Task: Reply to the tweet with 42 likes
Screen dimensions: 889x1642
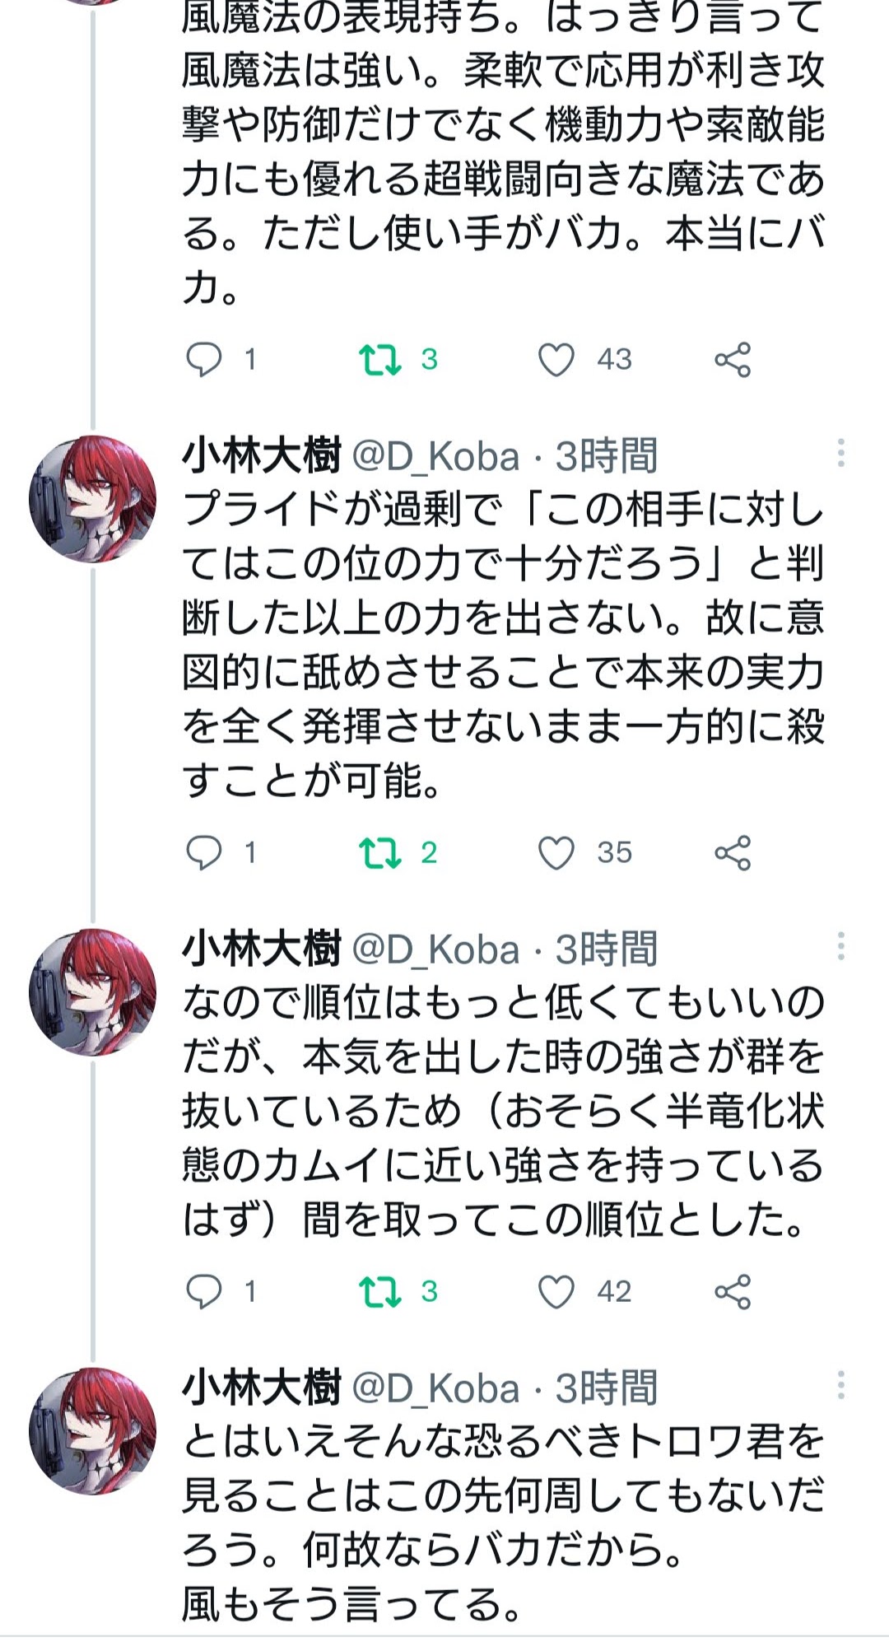Action: point(204,1291)
